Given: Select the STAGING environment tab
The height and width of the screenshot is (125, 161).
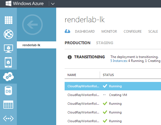Looking at the screenshot, I should tap(105, 43).
